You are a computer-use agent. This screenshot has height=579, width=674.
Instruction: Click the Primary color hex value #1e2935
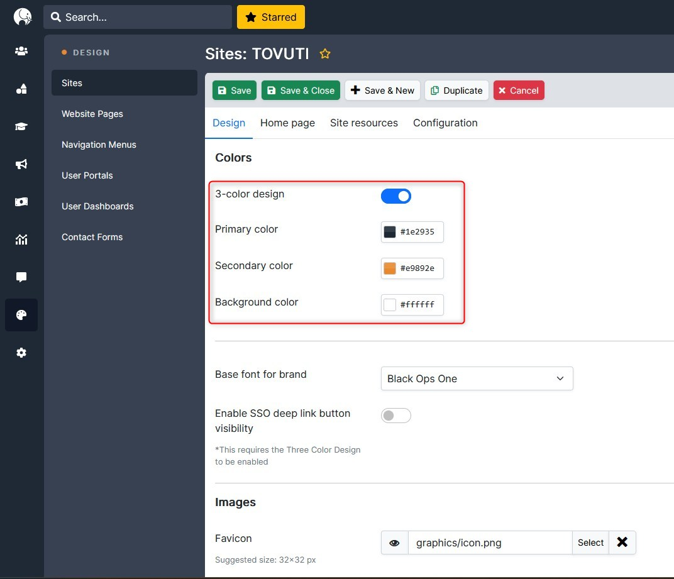417,232
